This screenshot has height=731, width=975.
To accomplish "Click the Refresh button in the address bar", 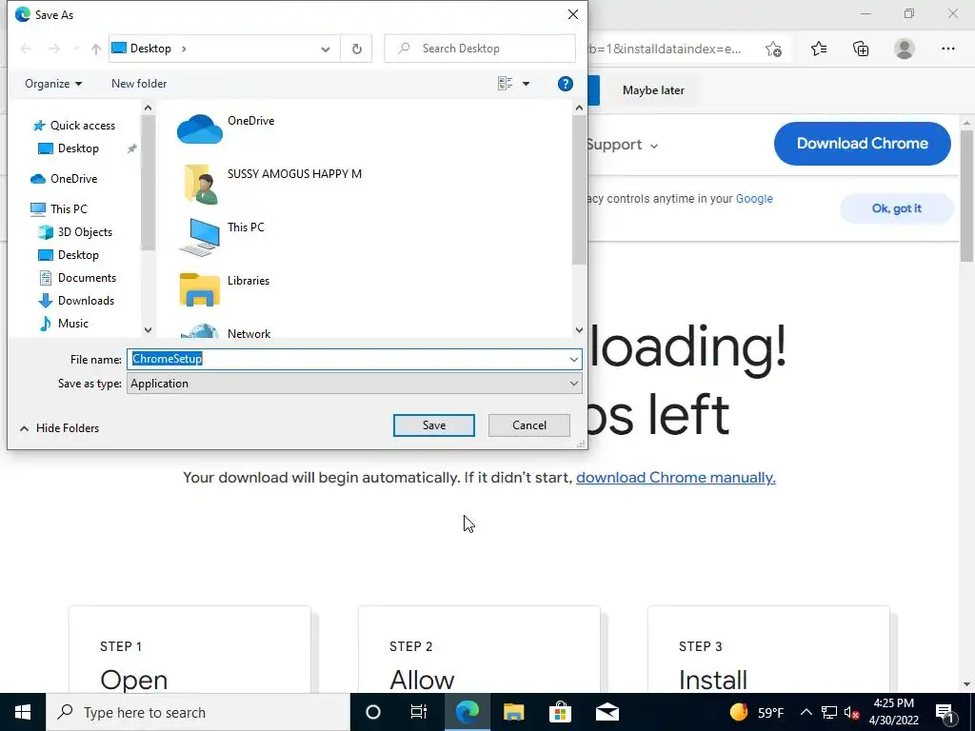I will coord(356,49).
